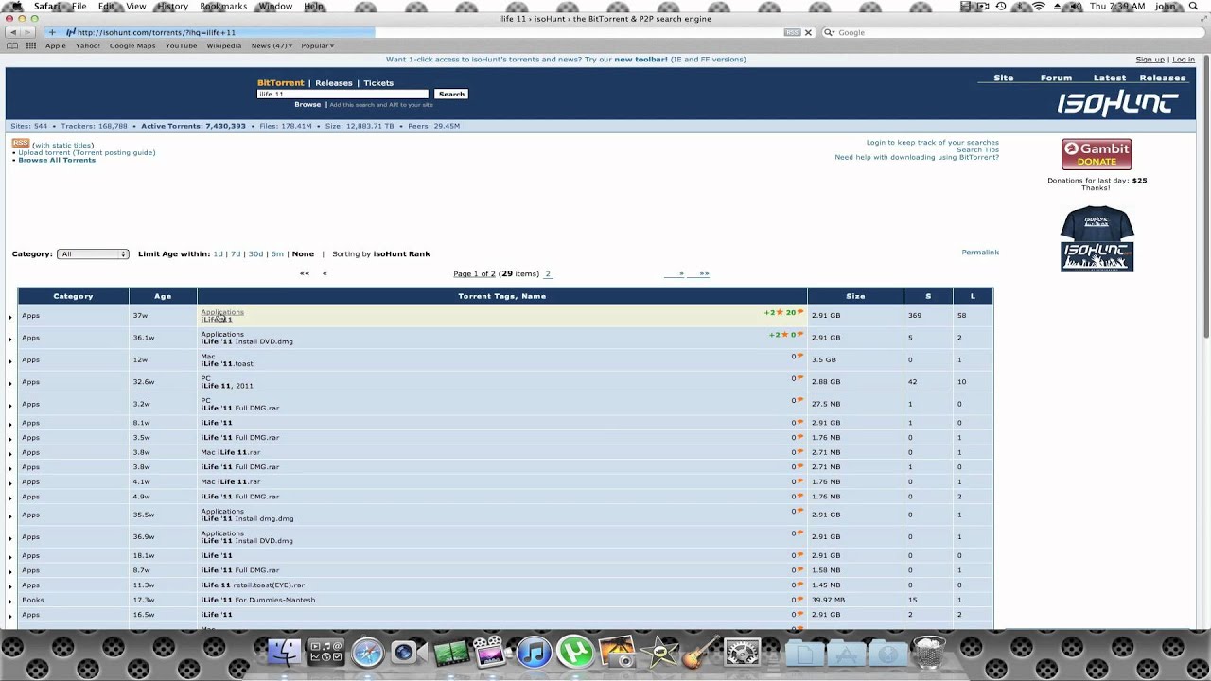Stop loading with the address bar X
The image size is (1211, 681).
point(808,32)
